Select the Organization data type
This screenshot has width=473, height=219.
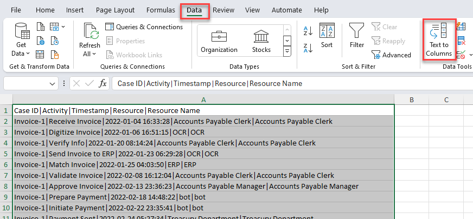[219, 41]
